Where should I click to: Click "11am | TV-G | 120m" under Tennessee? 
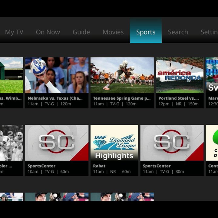[115, 104]
